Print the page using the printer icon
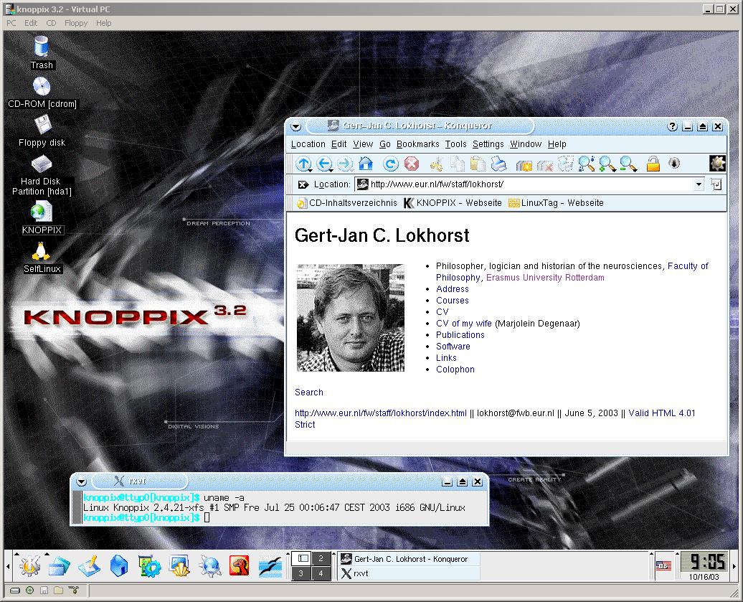Screen dimensions: 743x602 click(x=498, y=164)
